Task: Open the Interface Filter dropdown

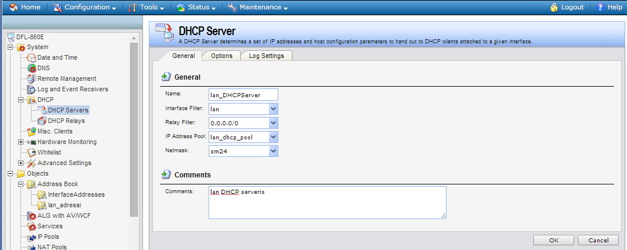Action: (x=273, y=109)
